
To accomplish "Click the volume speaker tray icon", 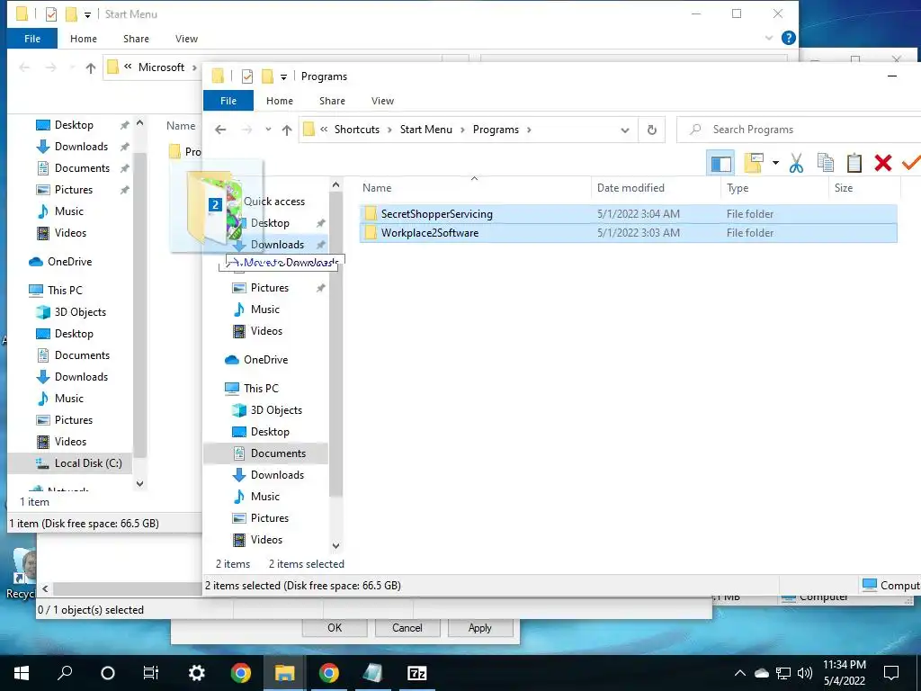I will (x=805, y=673).
